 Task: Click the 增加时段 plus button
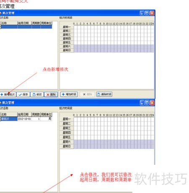69,94
